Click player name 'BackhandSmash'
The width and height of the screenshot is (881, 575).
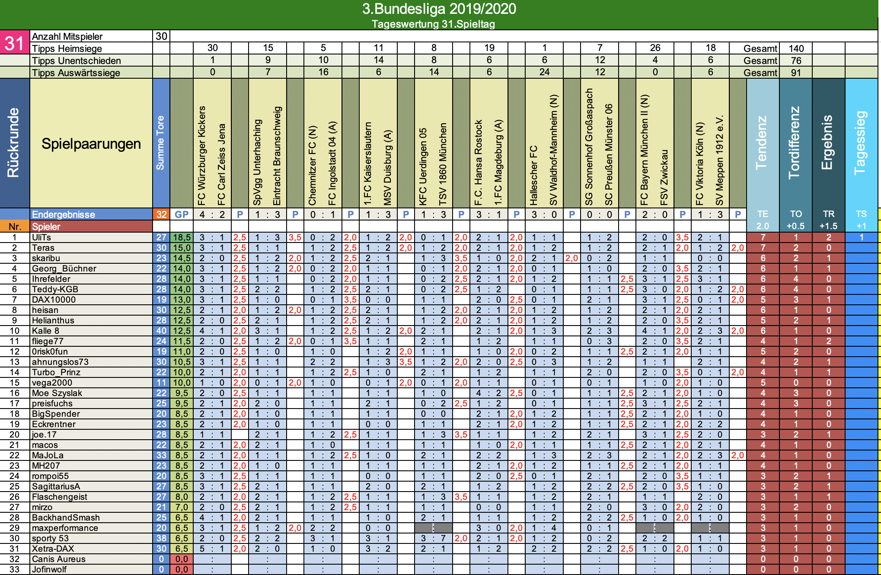66,517
